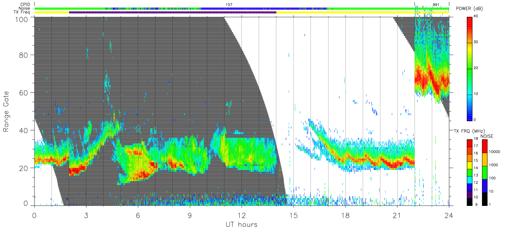Click the 'NOISE' legend title
505x233 pixels.
486,136
